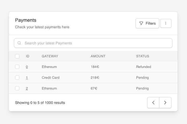Select the checkbox for payment ID 1
187x124 pixels.
17,78
